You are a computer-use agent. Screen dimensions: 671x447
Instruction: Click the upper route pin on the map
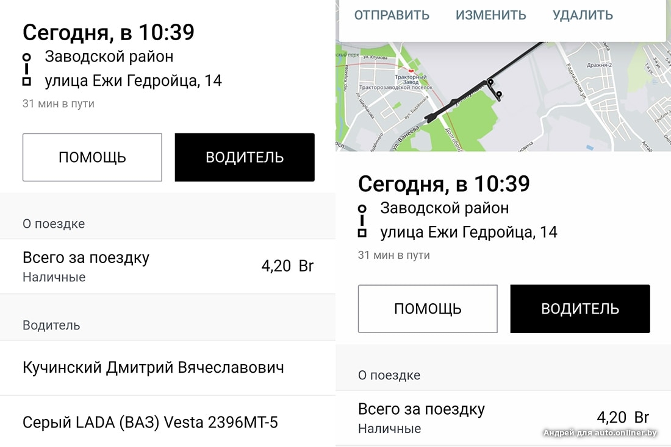(490, 82)
